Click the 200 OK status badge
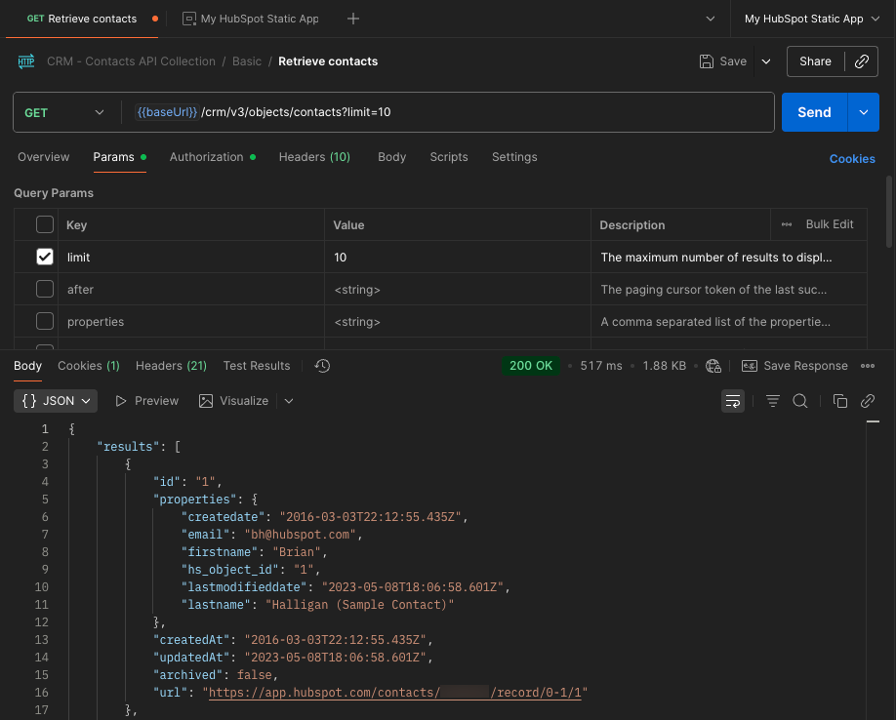The height and width of the screenshot is (720, 896). point(530,366)
